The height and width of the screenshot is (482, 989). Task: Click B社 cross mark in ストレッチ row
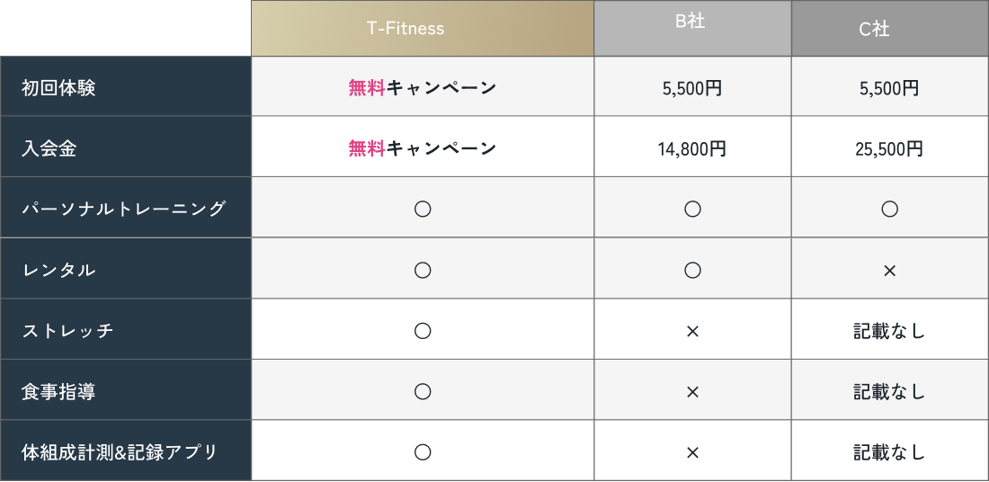[x=692, y=332]
